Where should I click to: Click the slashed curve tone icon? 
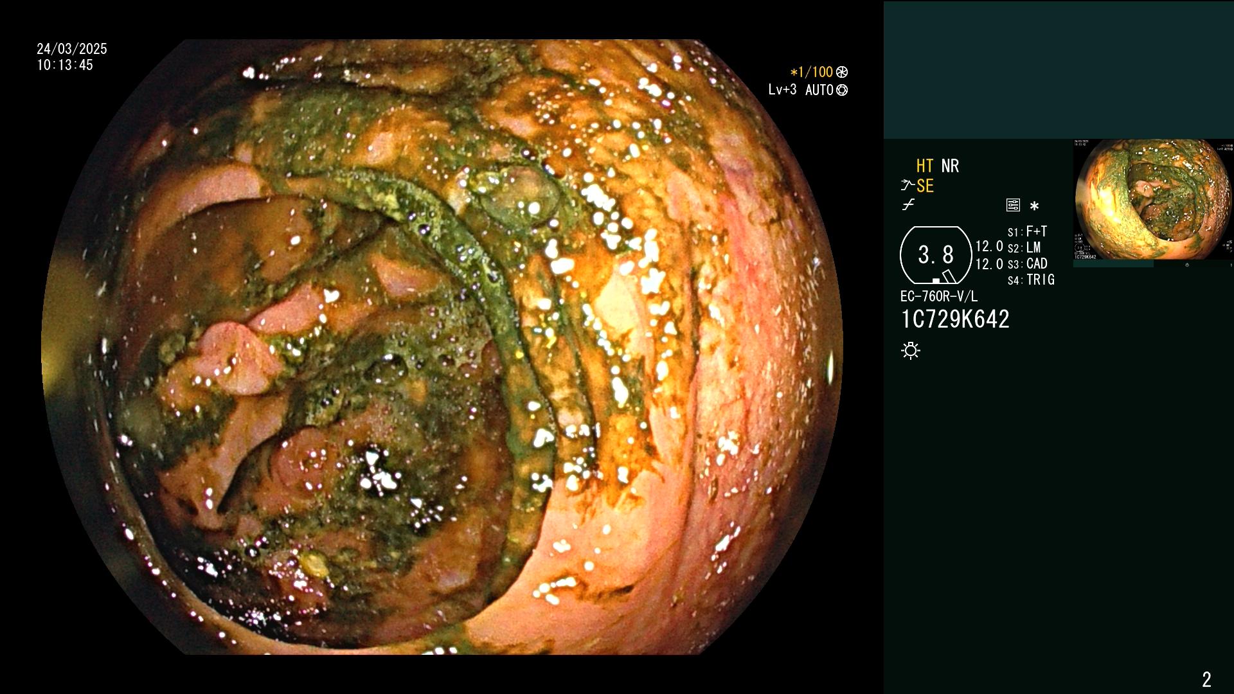tap(908, 205)
